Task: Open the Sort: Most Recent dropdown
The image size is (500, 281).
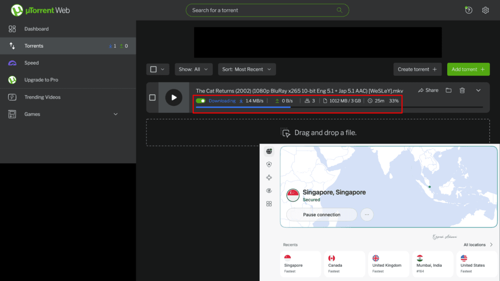Action: tap(247, 69)
